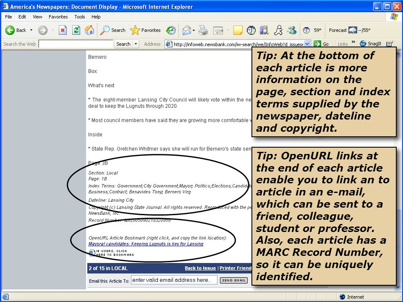Click the Forecast rain cloud icon
This screenshot has width=403, height=302.
(353, 30)
